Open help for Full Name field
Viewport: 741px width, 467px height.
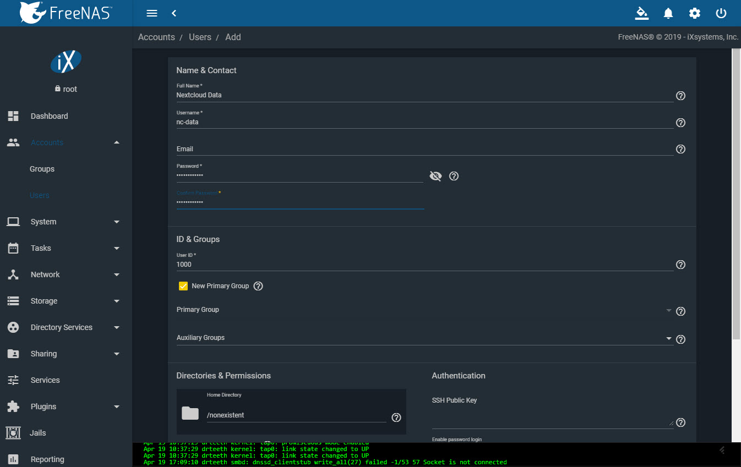tap(680, 96)
